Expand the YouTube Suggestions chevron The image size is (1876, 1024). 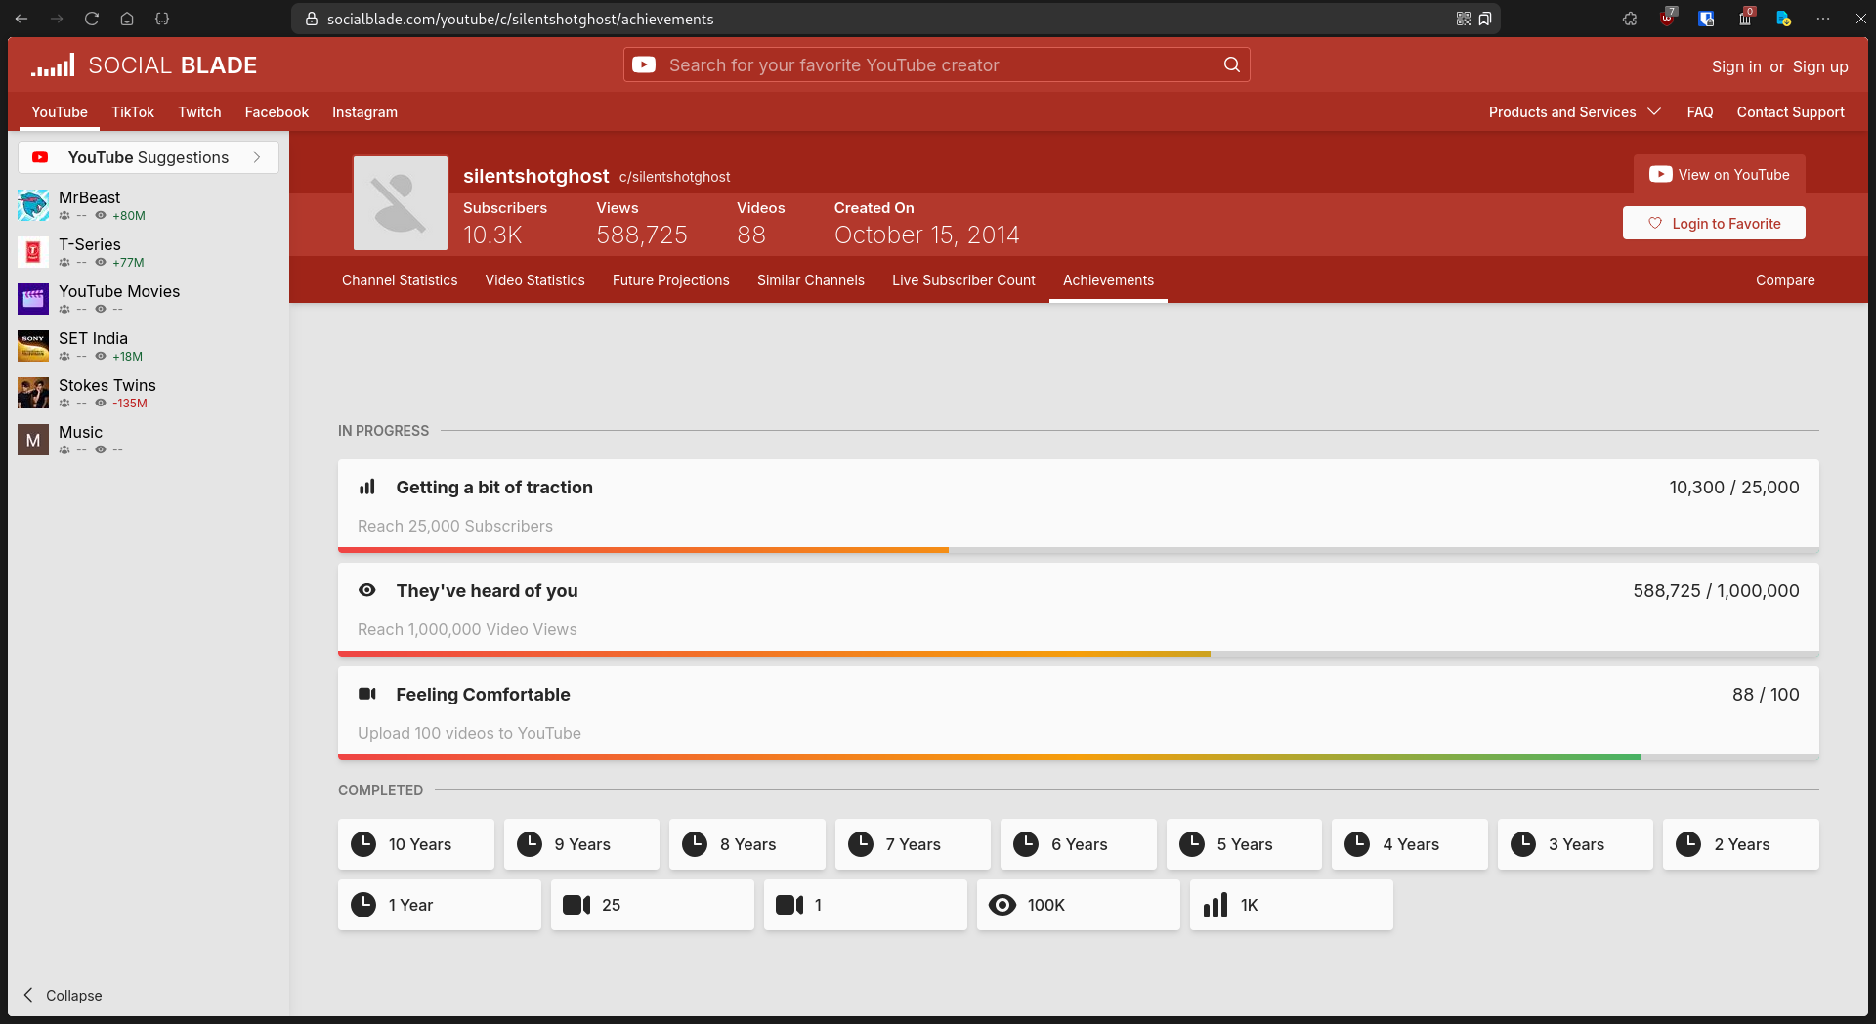[257, 157]
